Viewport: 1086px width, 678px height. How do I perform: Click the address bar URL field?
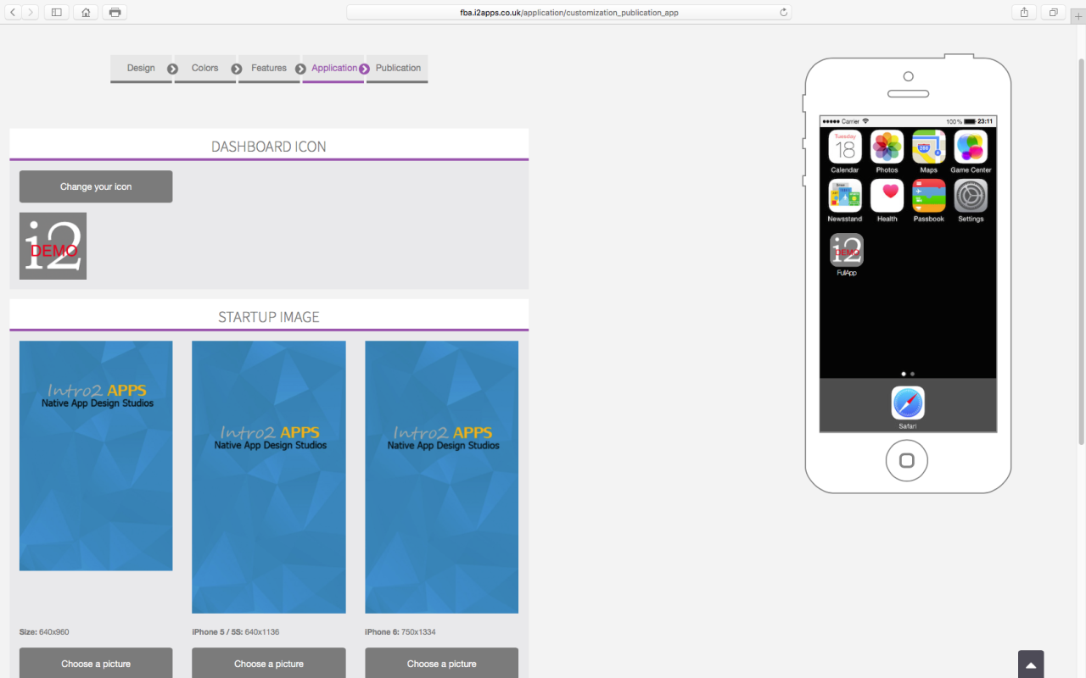568,13
